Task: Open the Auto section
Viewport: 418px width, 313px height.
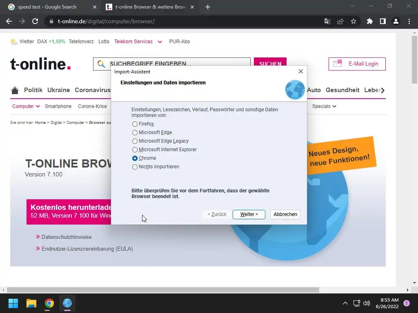Action: point(314,90)
